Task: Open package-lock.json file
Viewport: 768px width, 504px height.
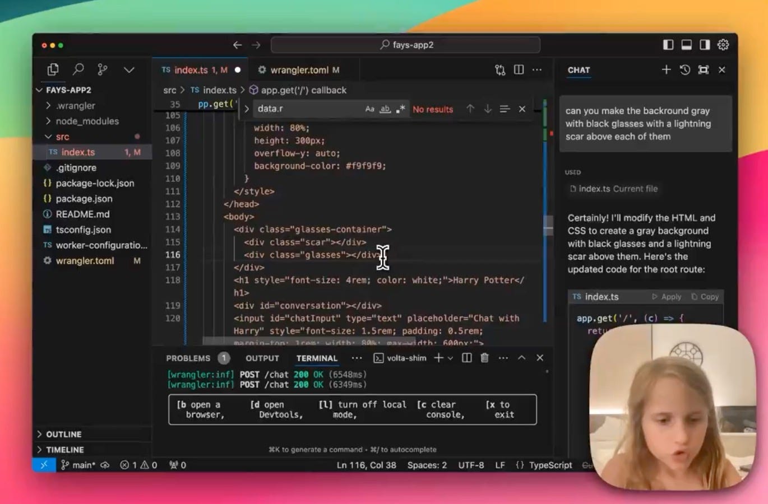Action: click(92, 183)
